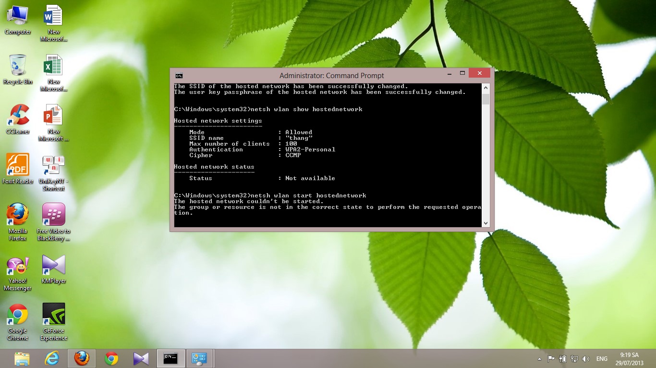The height and width of the screenshot is (368, 656).
Task: Click the Mode 'Allowed' value
Action: pos(299,132)
